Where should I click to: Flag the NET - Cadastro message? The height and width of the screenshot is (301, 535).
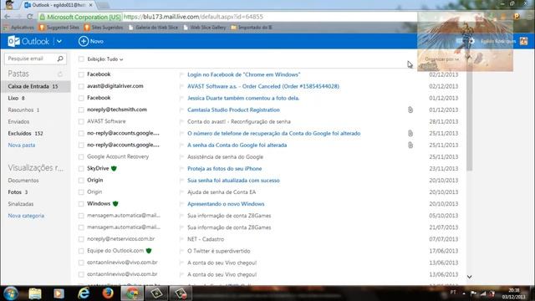(x=181, y=239)
